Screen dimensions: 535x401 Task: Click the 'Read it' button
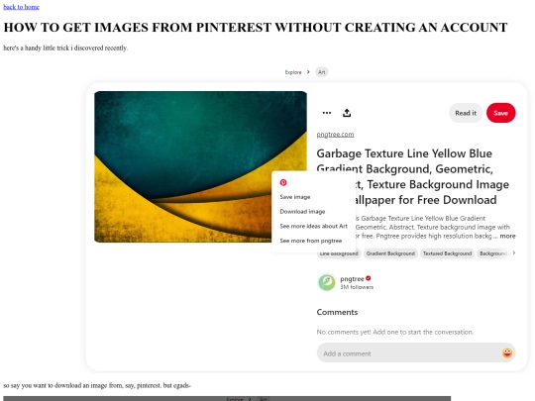click(466, 113)
